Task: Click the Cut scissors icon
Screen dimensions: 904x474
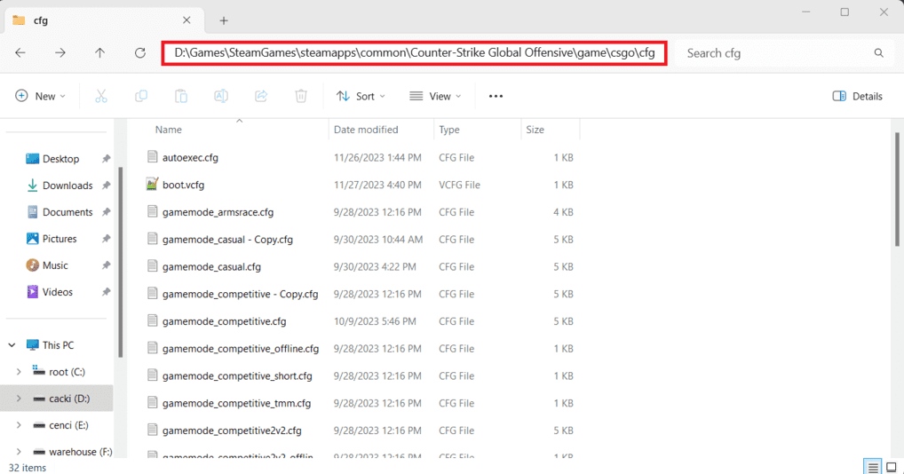Action: (x=101, y=96)
